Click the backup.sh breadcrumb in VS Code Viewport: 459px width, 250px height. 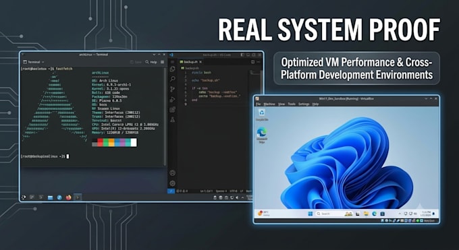(190, 68)
